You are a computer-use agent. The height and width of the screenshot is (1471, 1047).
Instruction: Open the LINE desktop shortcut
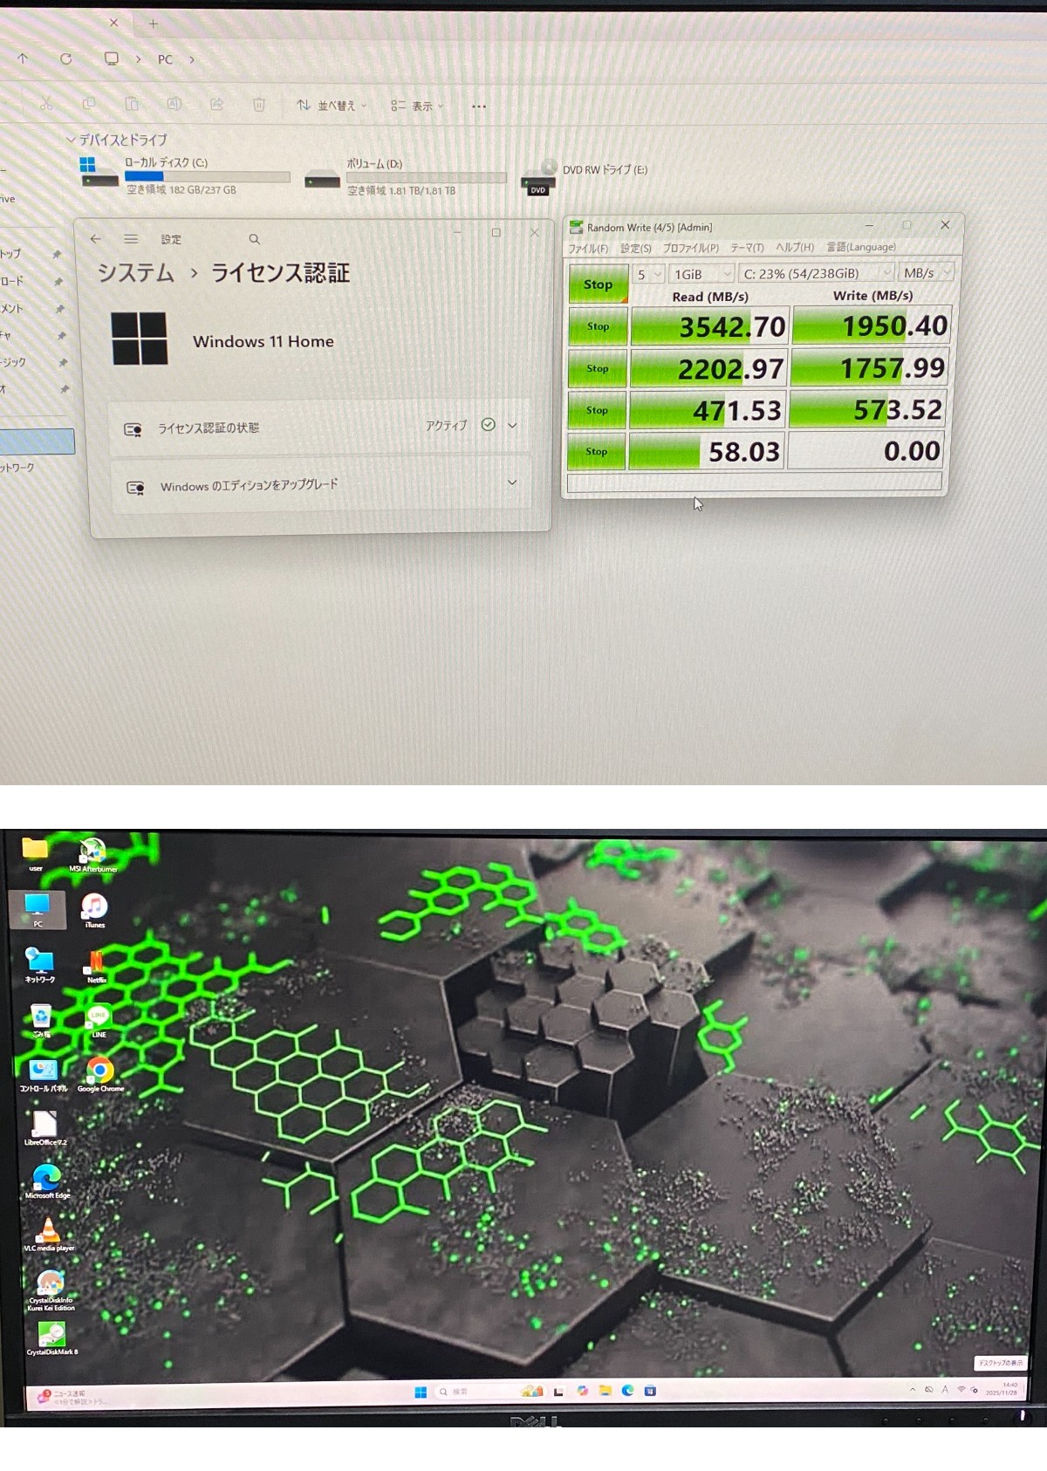(x=99, y=1018)
